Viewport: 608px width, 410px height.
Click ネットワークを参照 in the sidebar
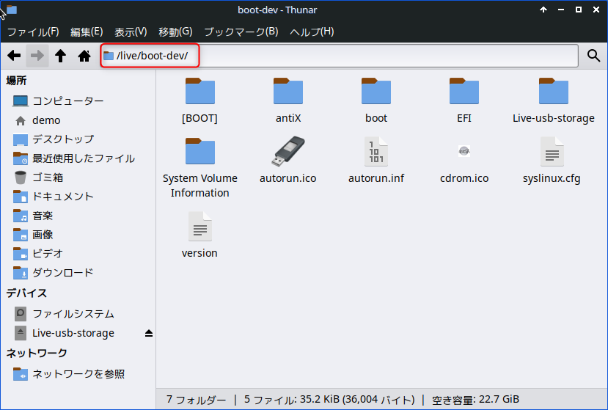tap(78, 374)
